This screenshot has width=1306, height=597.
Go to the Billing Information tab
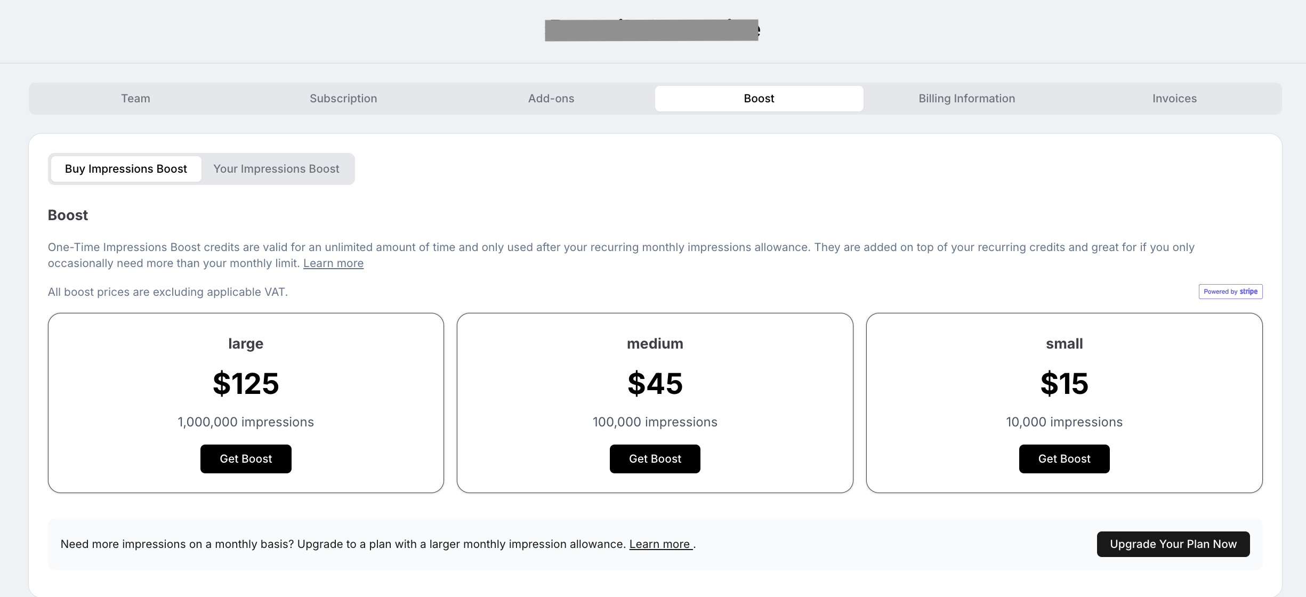tap(966, 99)
